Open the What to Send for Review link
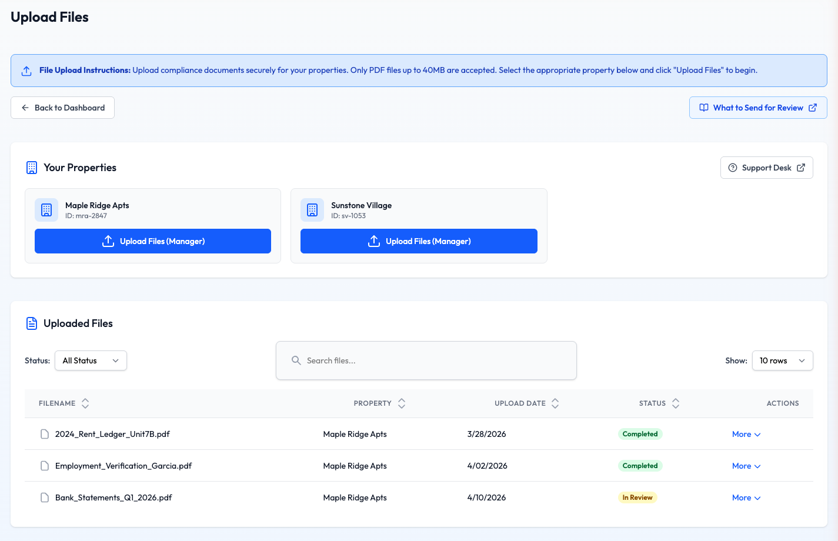Viewport: 838px width, 541px height. point(758,108)
